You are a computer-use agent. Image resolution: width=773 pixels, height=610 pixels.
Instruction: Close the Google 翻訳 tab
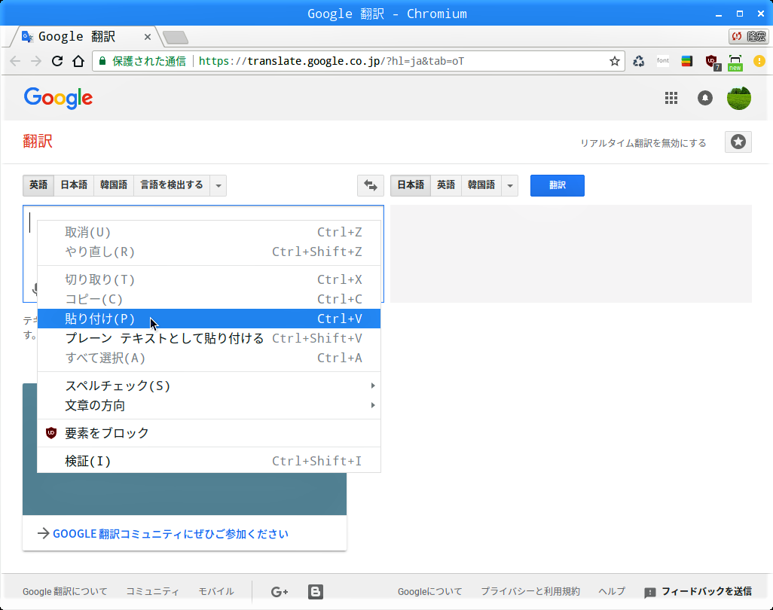[x=148, y=37]
